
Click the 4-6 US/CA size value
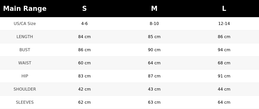84,23
